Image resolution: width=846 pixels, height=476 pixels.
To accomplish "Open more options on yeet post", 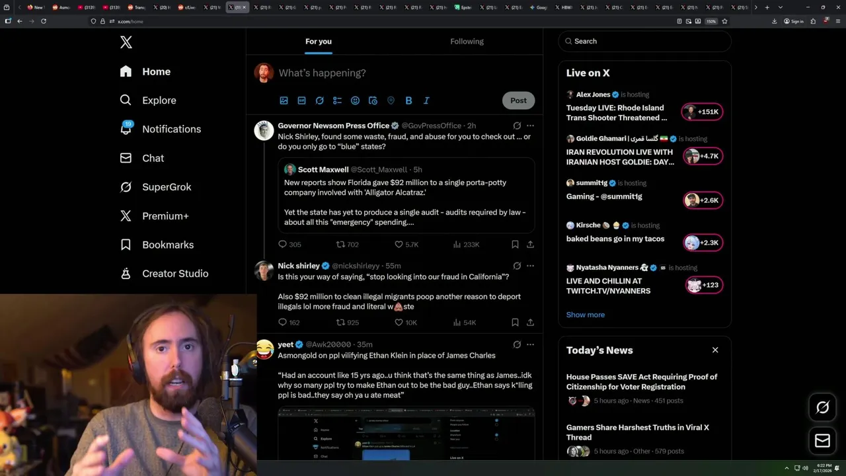I will click(x=530, y=344).
